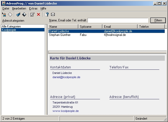Open the Extras menu

pyautogui.click(x=33, y=8)
